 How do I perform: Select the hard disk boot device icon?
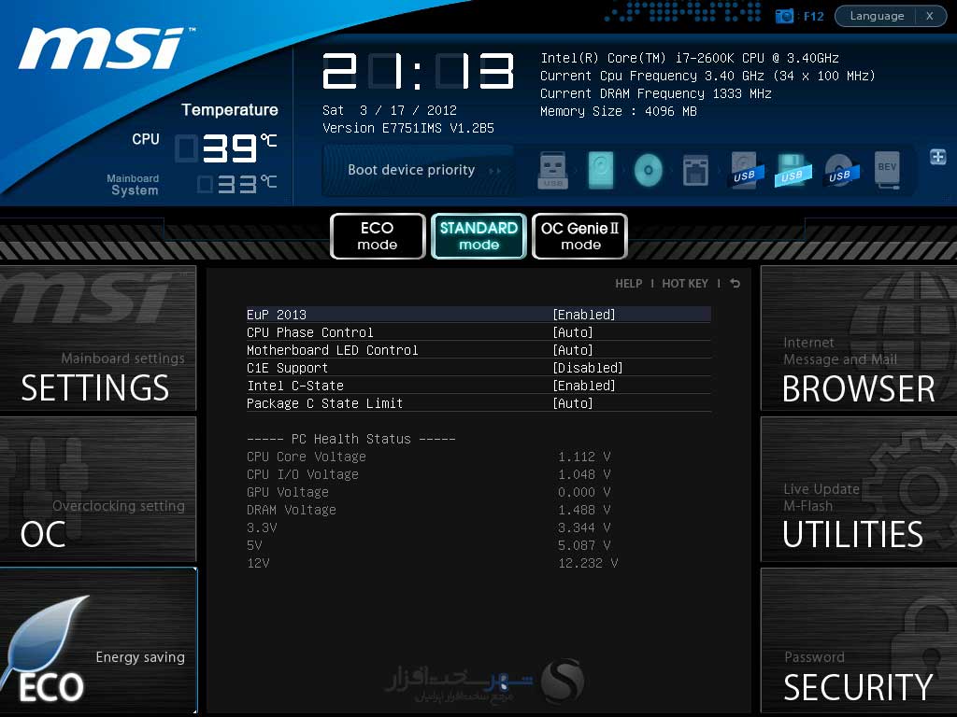pos(601,170)
